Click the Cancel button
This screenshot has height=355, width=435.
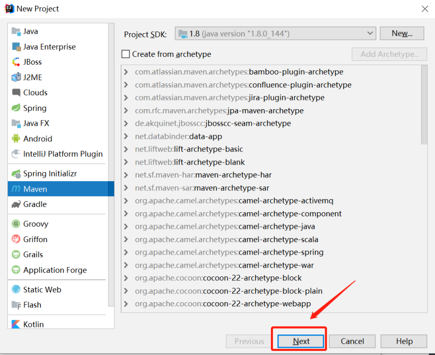(x=352, y=341)
